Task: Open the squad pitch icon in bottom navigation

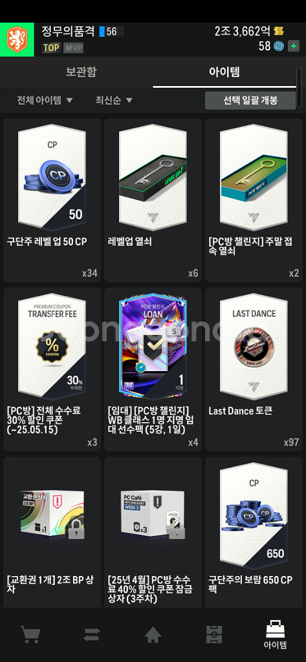Action: click(214, 634)
